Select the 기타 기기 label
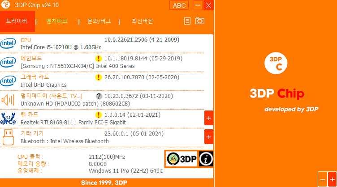The image size is (337, 187). click(x=32, y=133)
